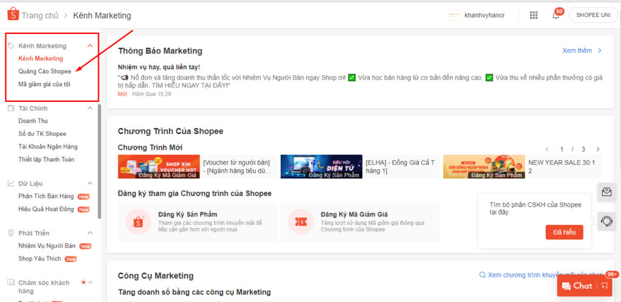Click the Chăm sóc khách hàng icon
The width and height of the screenshot is (621, 302).
coord(11,283)
